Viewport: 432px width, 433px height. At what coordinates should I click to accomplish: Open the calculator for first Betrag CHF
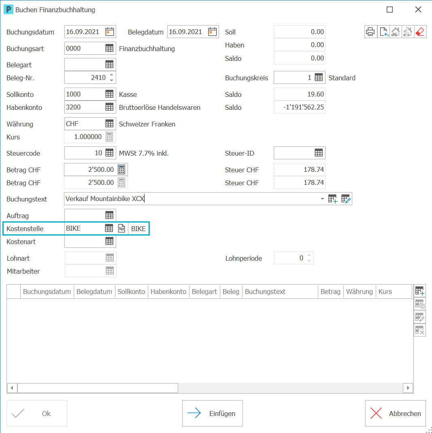point(121,169)
